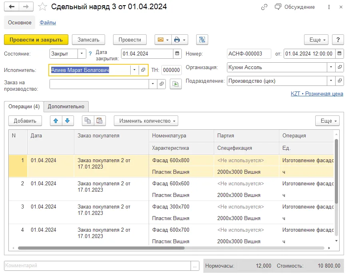The height and width of the screenshot is (280, 348).
Task: Open the three-dot menu in title bar
Action: (329, 7)
